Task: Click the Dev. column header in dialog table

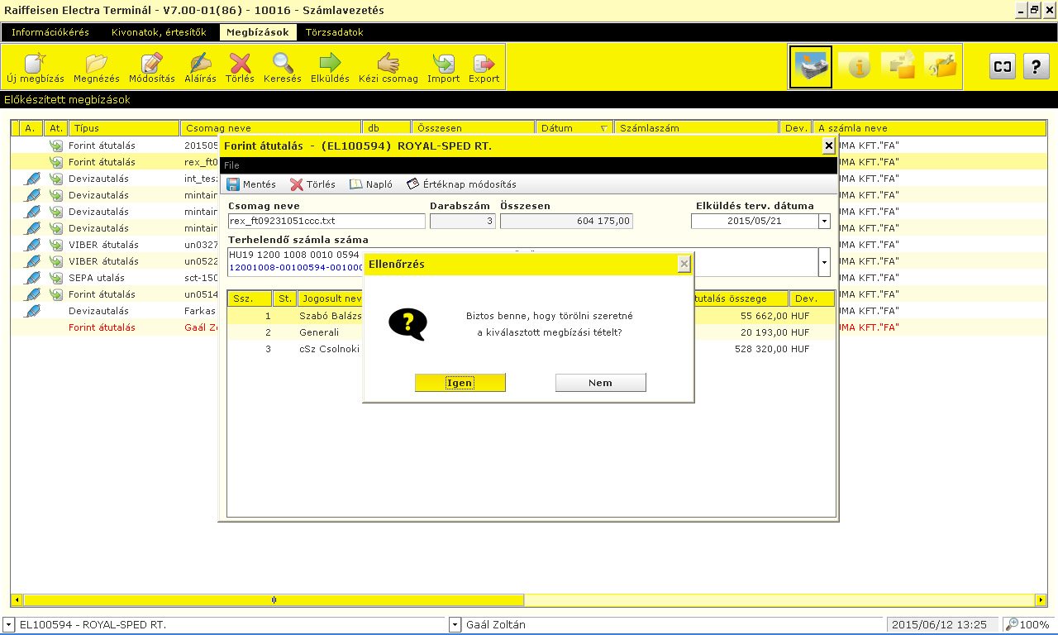Action: pyautogui.click(x=812, y=298)
